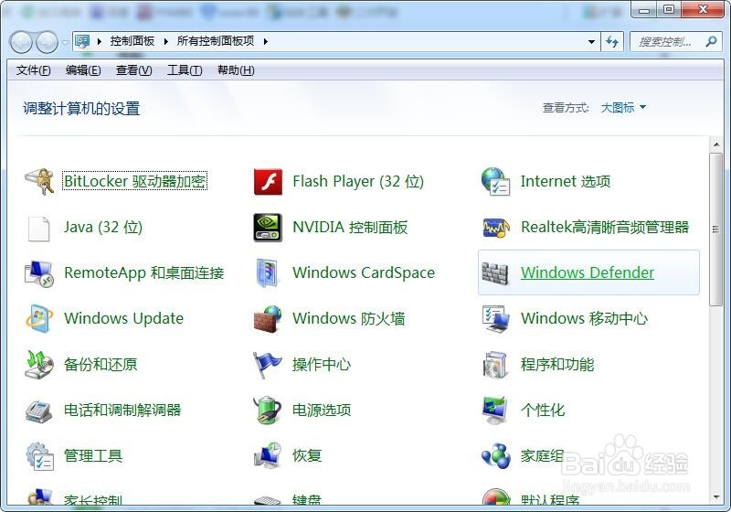
Task: Click the vertical scrollbar thumb
Action: pos(716,229)
